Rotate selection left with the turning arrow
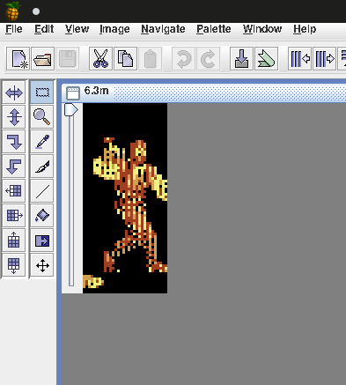Viewport: 346px width, 385px height. click(14, 167)
